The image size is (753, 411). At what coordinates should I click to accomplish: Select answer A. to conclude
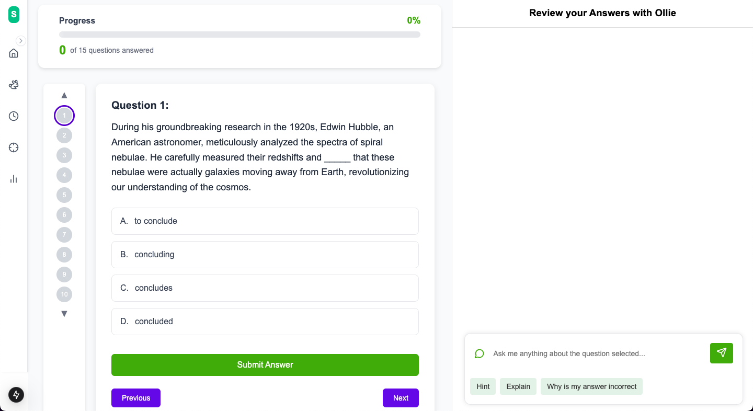265,221
